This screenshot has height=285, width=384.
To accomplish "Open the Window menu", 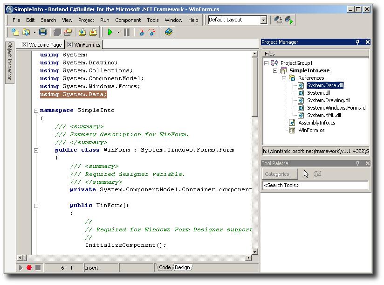I will coord(173,20).
